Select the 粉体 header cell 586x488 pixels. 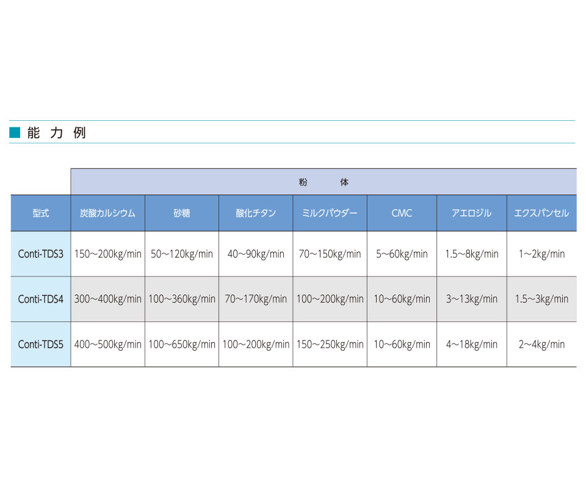pos(324,182)
